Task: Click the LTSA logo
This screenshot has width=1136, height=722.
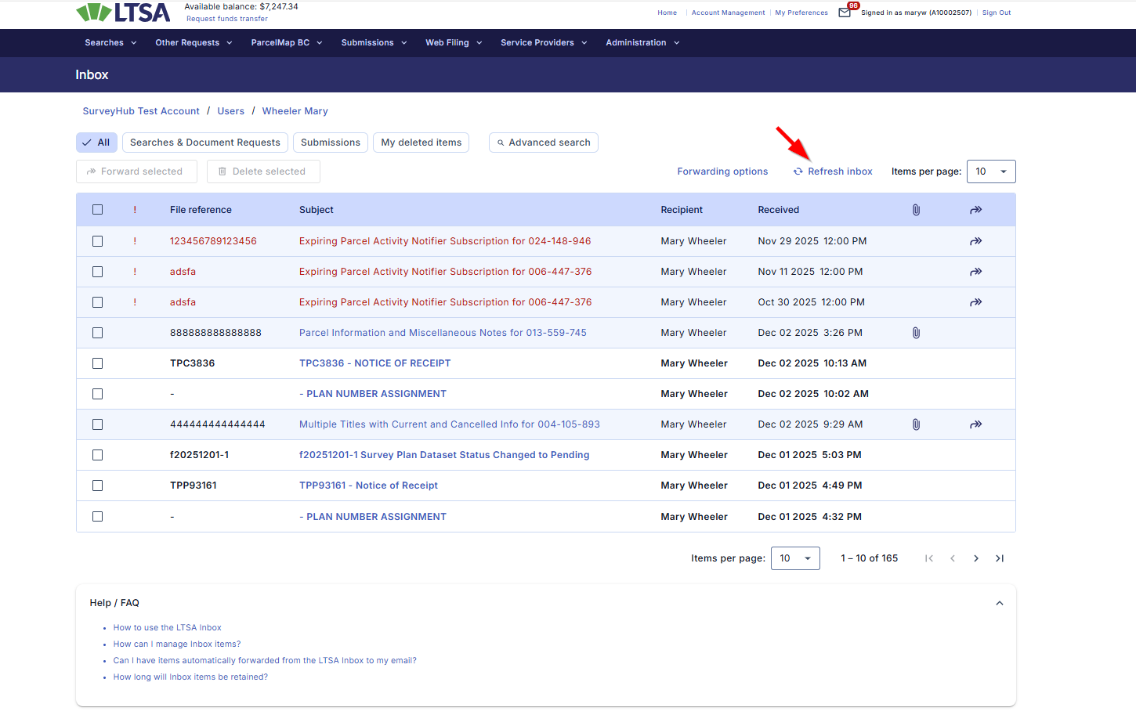Action: click(x=123, y=13)
